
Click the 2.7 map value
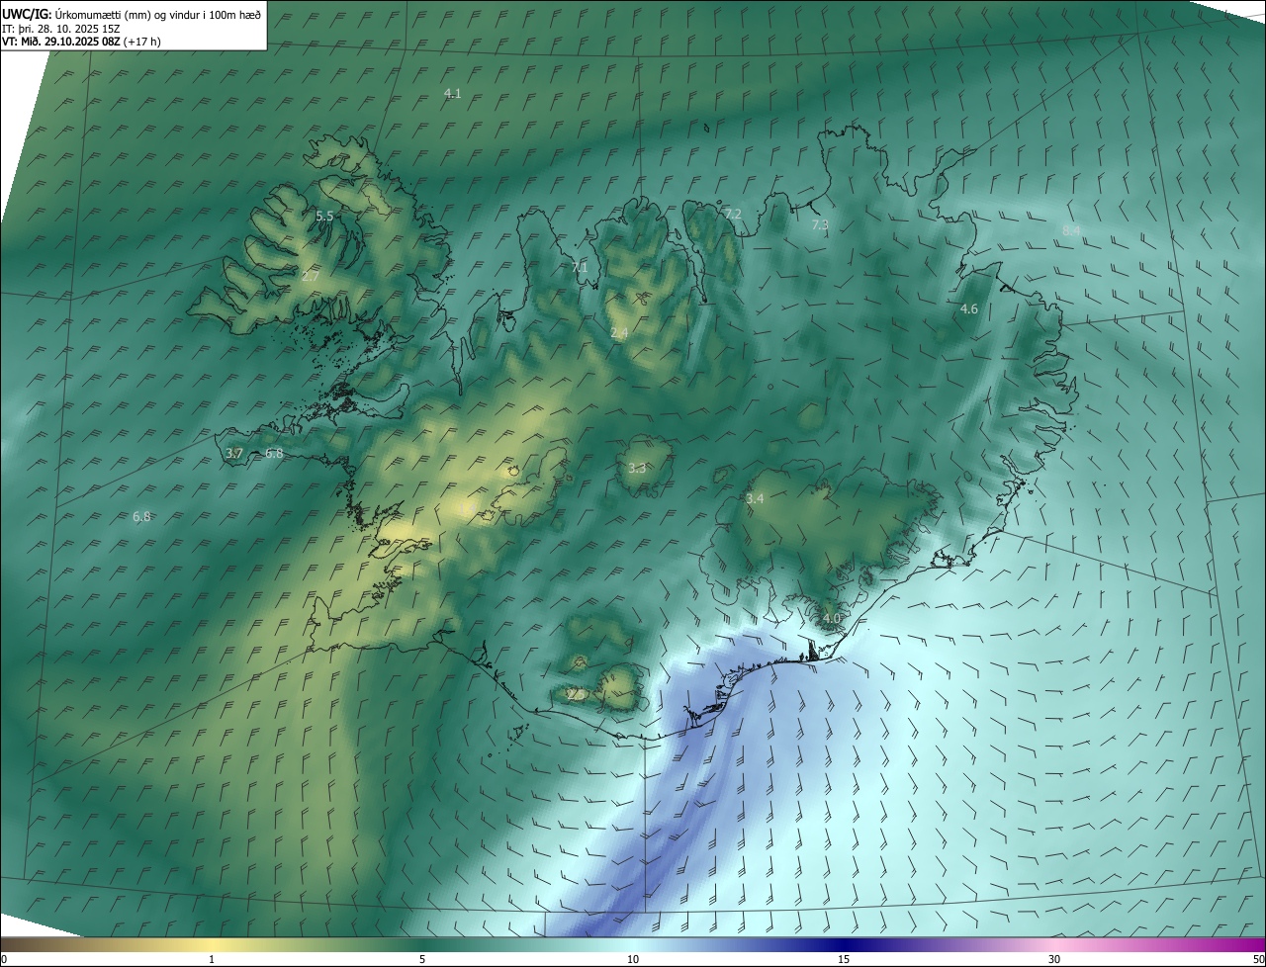click(311, 277)
